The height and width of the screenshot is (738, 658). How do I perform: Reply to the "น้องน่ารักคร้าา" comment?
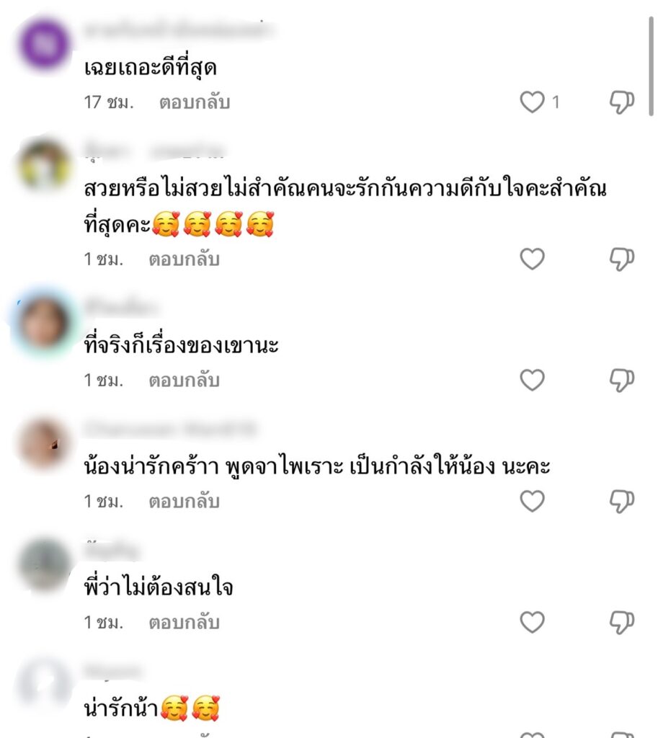click(x=184, y=502)
